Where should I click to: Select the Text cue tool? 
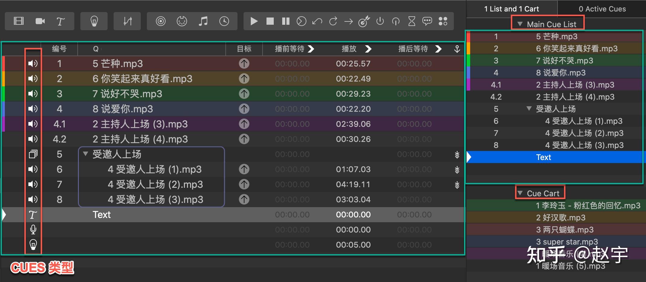60,21
